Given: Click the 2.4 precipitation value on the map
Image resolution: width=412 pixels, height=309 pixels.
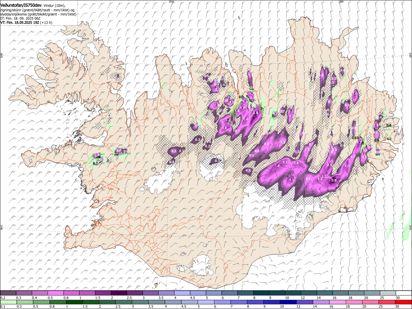Looking at the screenshot, I should coord(256,113).
